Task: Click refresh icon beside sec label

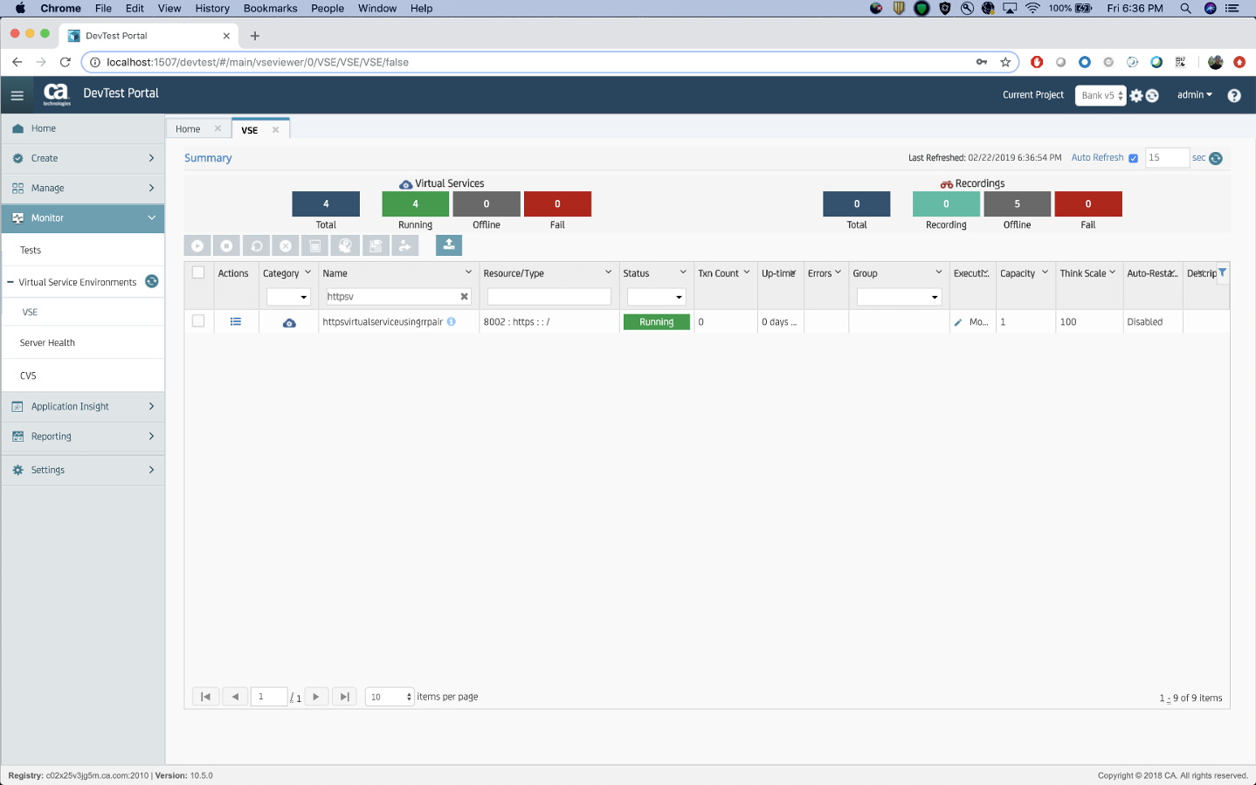Action: (x=1216, y=158)
